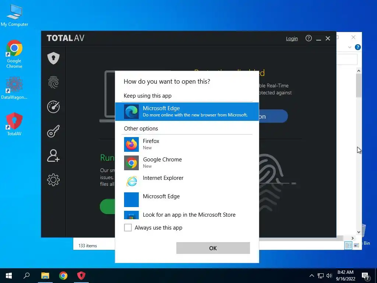The width and height of the screenshot is (377, 283).
Task: Select the DataWagon desktop shortcut
Action: pyautogui.click(x=14, y=88)
